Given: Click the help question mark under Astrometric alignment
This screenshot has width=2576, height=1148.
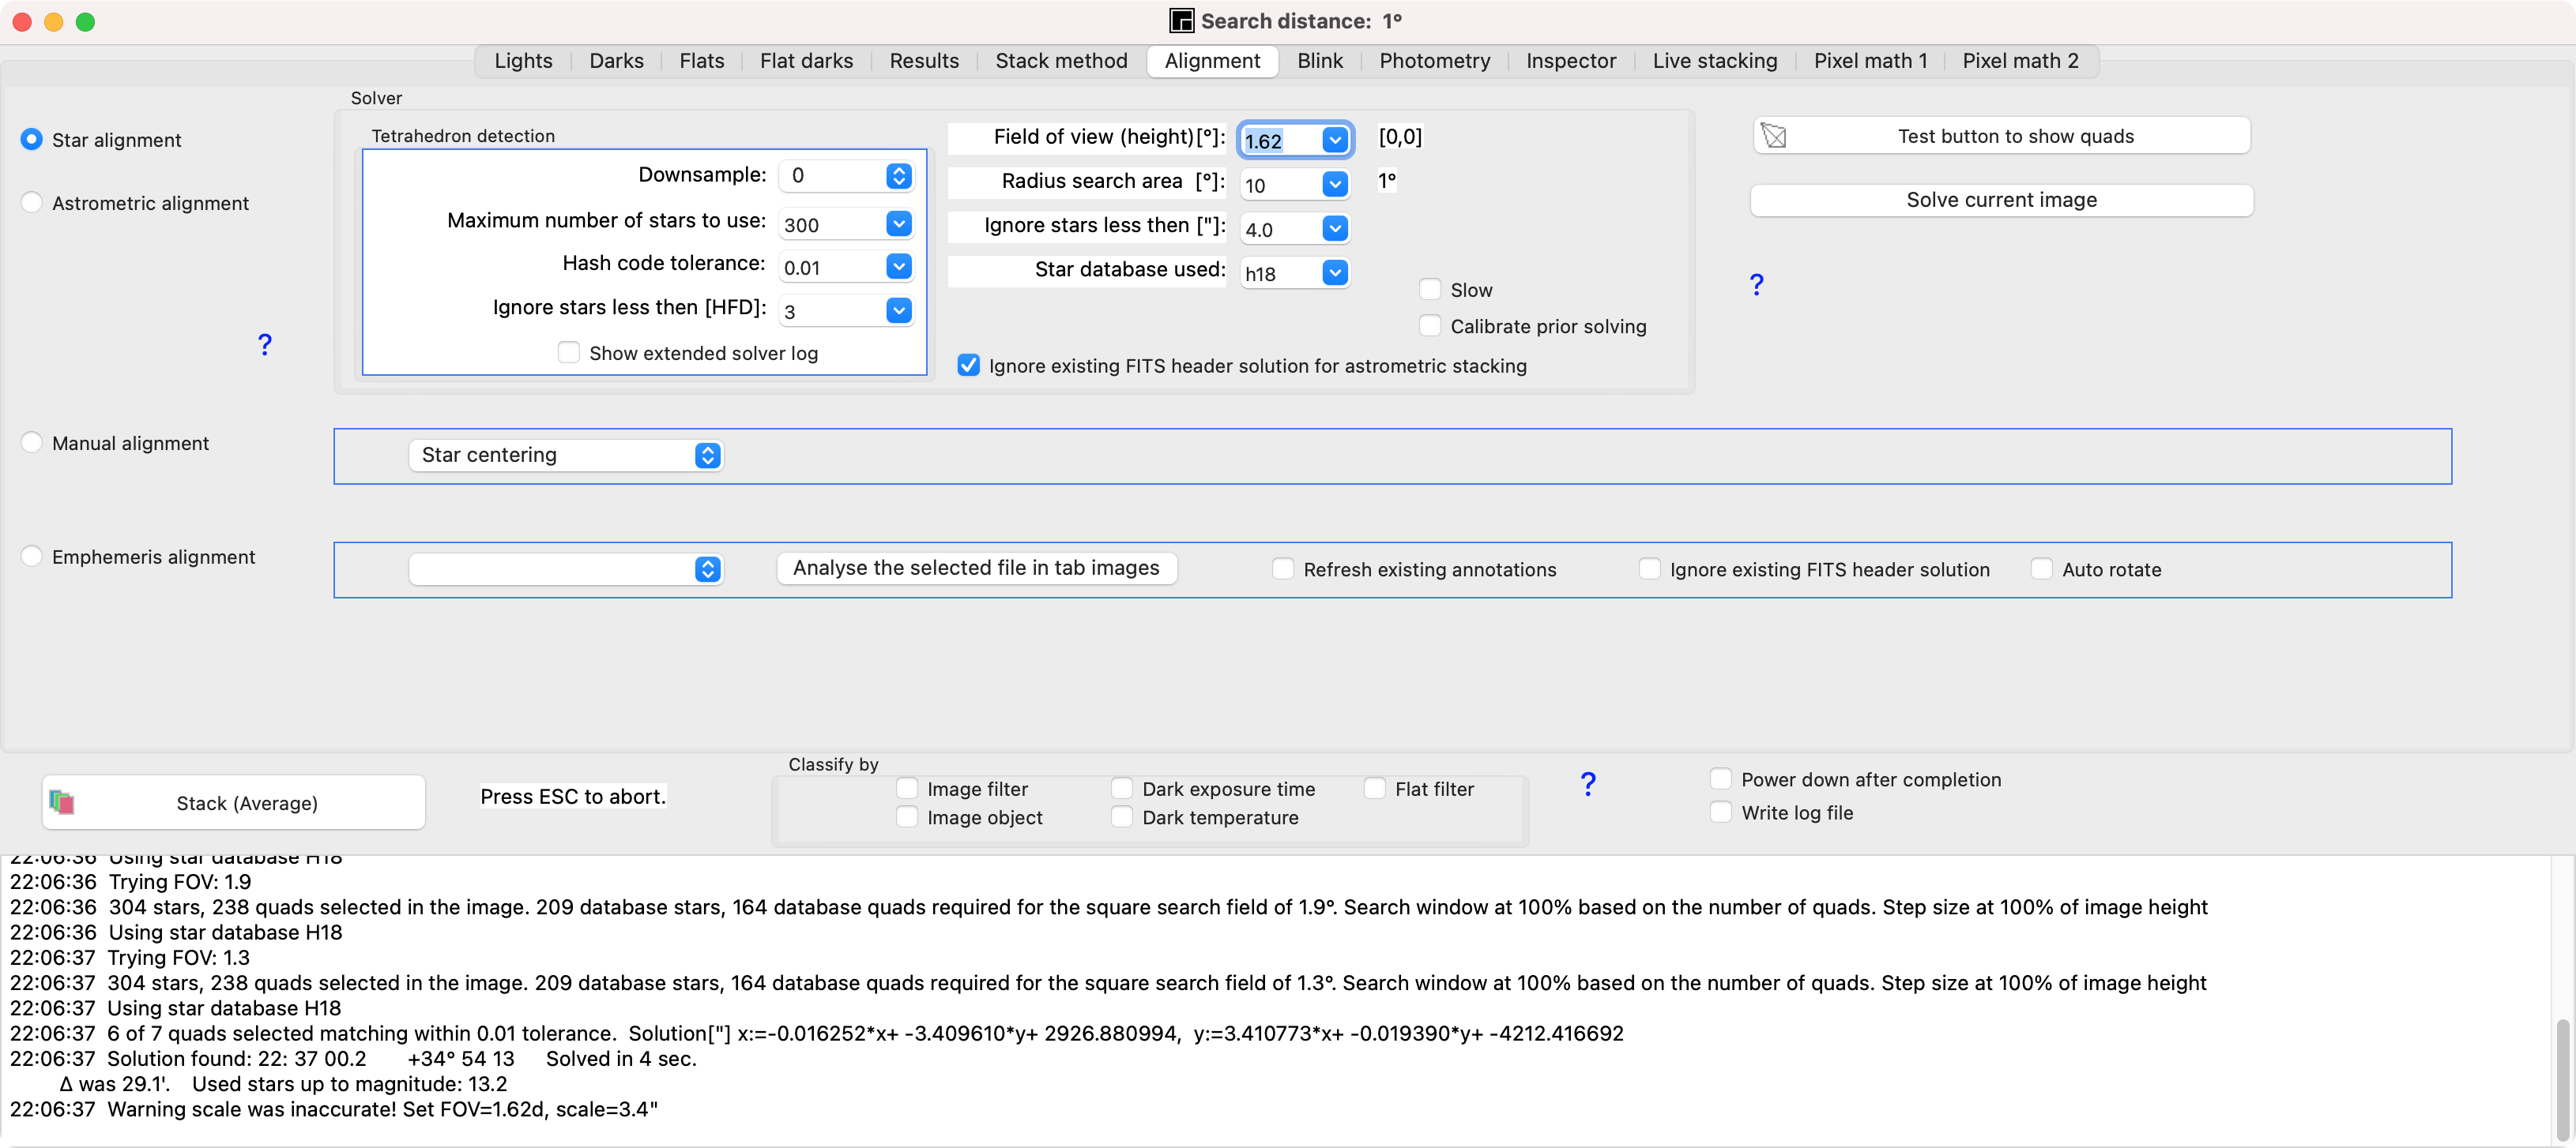Looking at the screenshot, I should click(264, 345).
